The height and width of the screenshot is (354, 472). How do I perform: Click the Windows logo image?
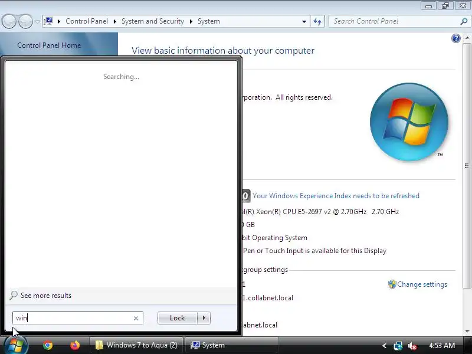click(x=409, y=122)
